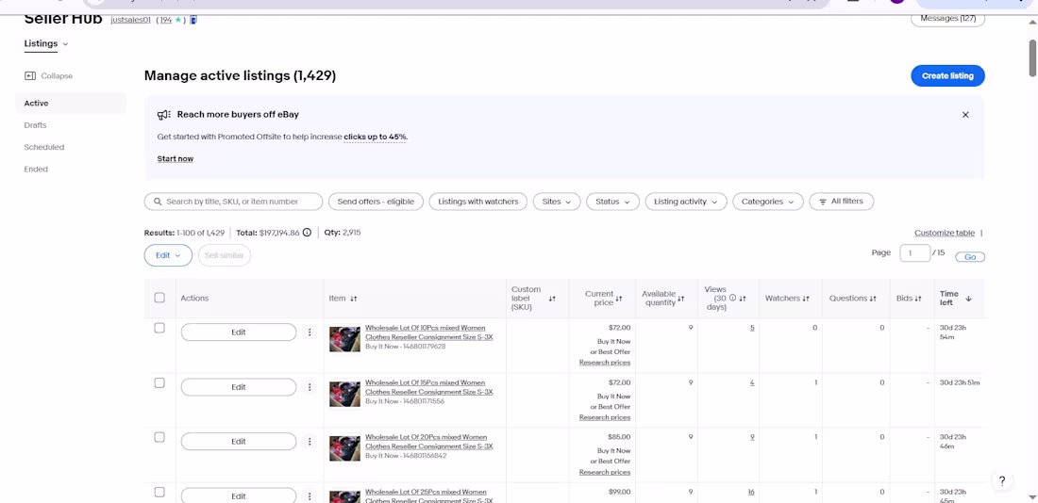Screen dimensions: 1038x503
Task: Open the All filters button
Action: coord(842,202)
